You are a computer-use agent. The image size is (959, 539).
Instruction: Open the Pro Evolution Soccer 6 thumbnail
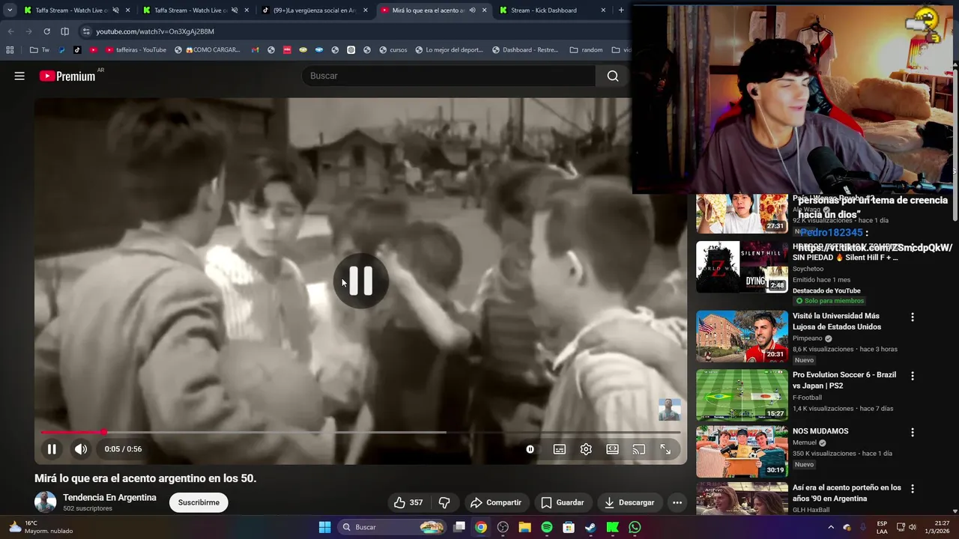click(742, 395)
